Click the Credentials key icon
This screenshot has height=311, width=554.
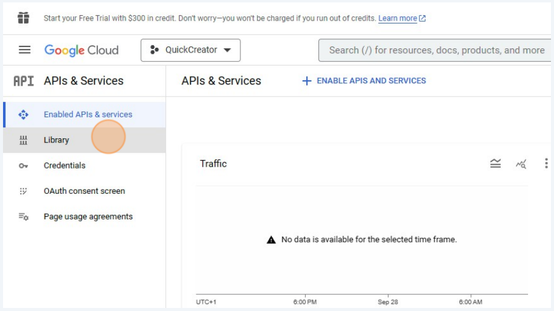(x=24, y=165)
